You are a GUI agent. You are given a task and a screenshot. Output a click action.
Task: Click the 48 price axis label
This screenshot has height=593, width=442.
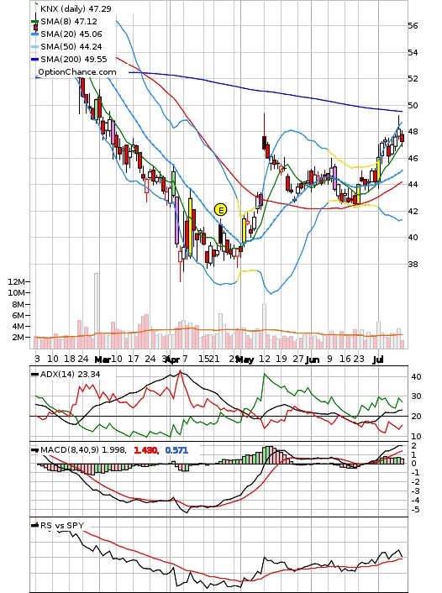[413, 132]
